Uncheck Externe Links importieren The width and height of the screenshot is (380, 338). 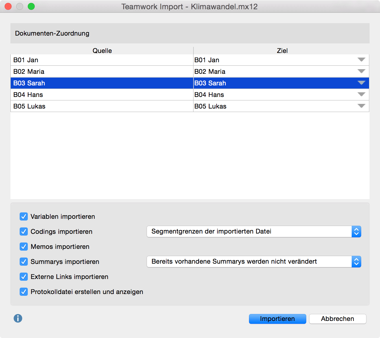[24, 277]
